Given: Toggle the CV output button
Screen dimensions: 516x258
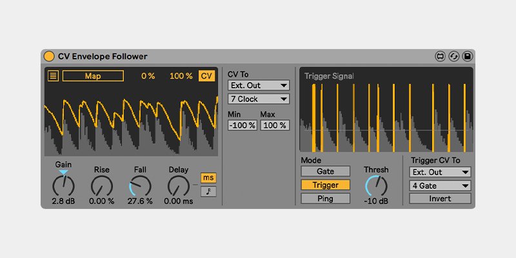Looking at the screenshot, I should tap(206, 75).
